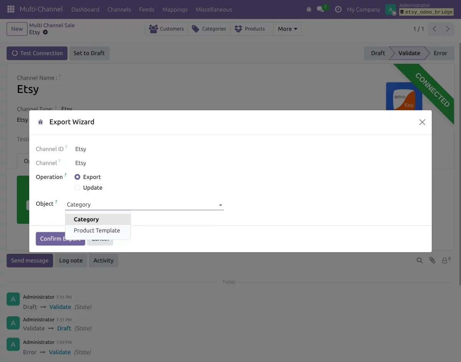Click the Administrator user avatar

coord(391,10)
